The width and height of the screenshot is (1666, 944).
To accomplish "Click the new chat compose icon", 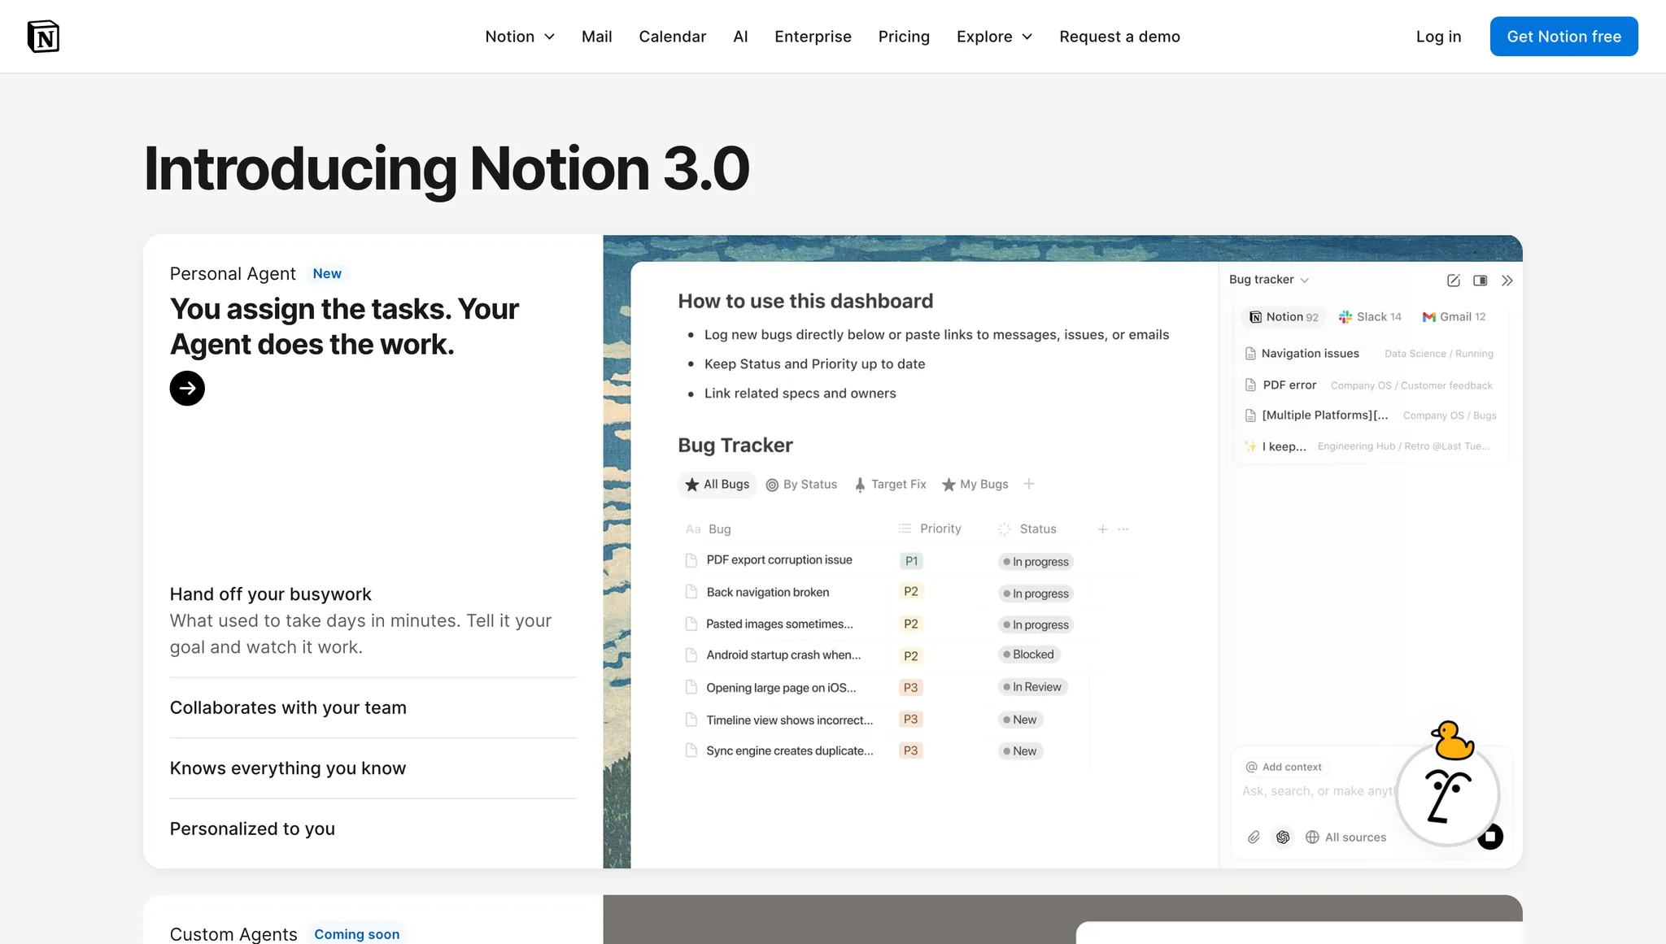I will tap(1454, 281).
